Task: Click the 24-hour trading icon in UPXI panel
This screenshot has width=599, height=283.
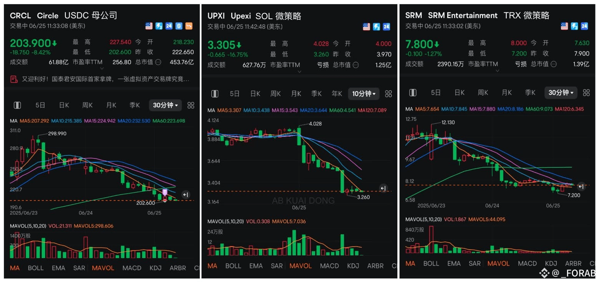Action: point(387,27)
